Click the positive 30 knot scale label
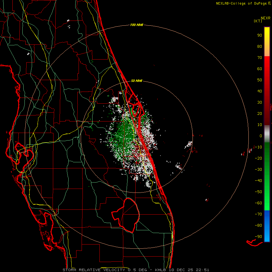The height and width of the screenshot is (272, 272). pos(260,102)
